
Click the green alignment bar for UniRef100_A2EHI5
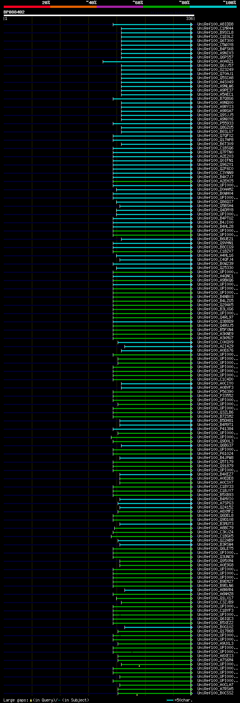152,181
